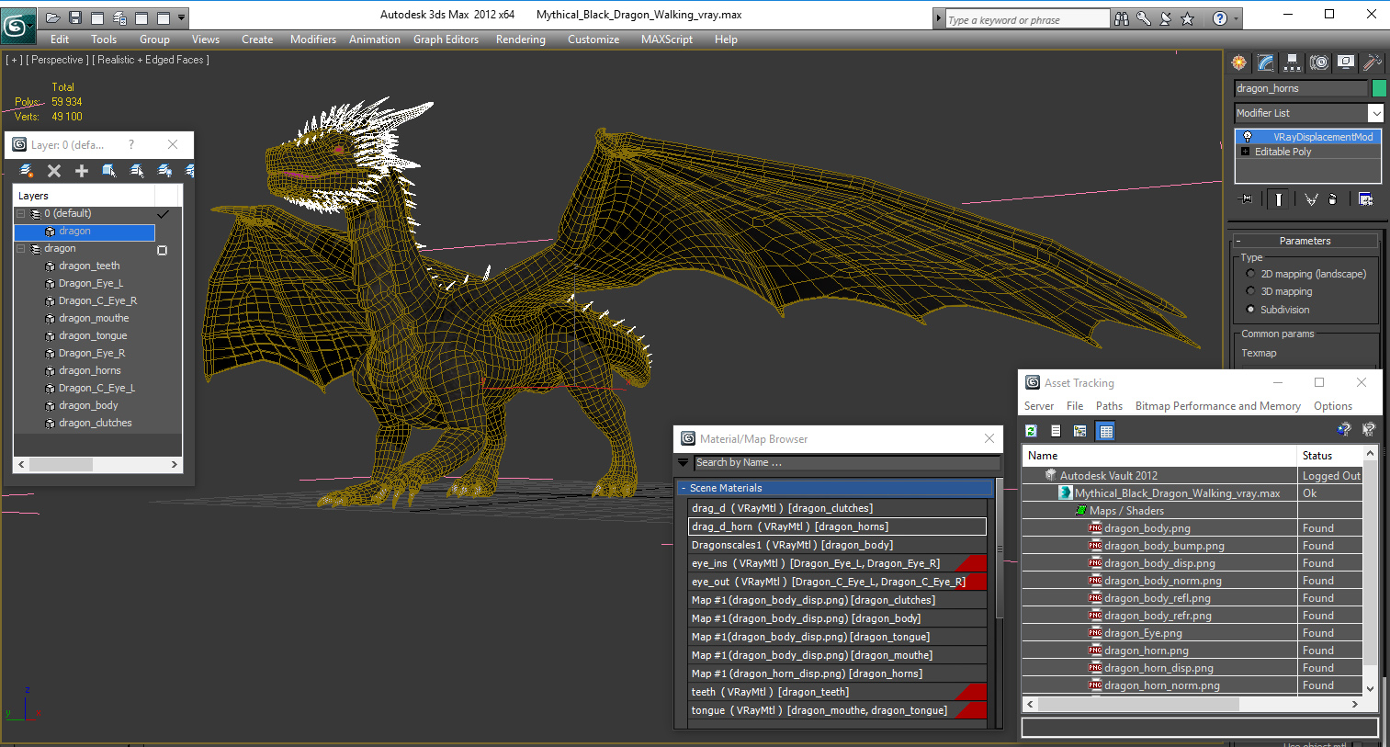This screenshot has height=747, width=1390.
Task: Click the viewport [+] general menu label
Action: pyautogui.click(x=14, y=60)
